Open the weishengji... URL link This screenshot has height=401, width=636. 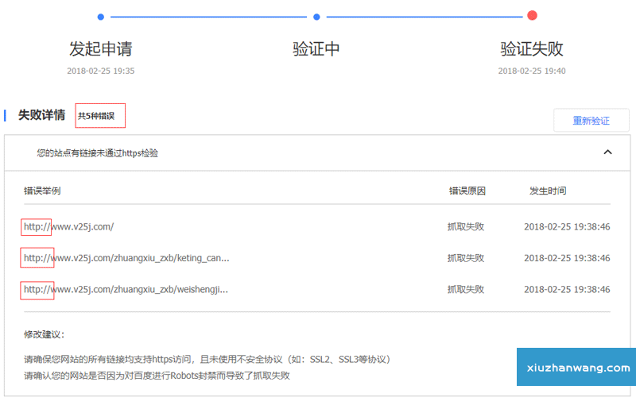126,290
